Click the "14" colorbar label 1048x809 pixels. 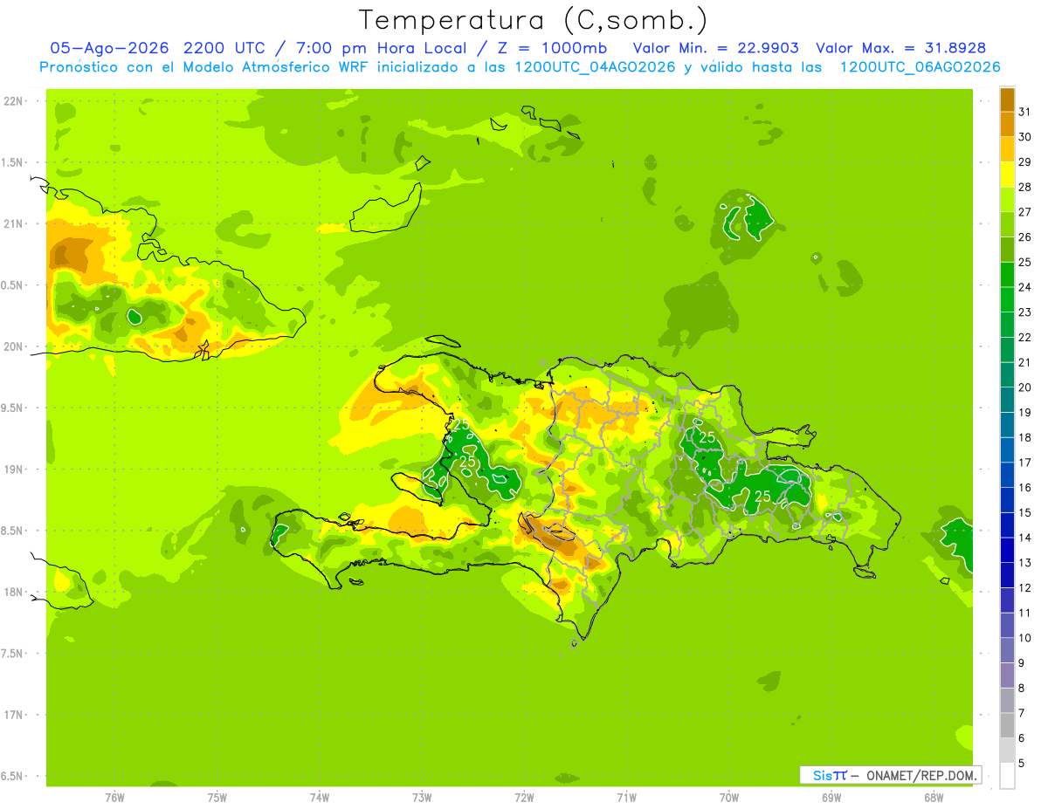click(1025, 538)
